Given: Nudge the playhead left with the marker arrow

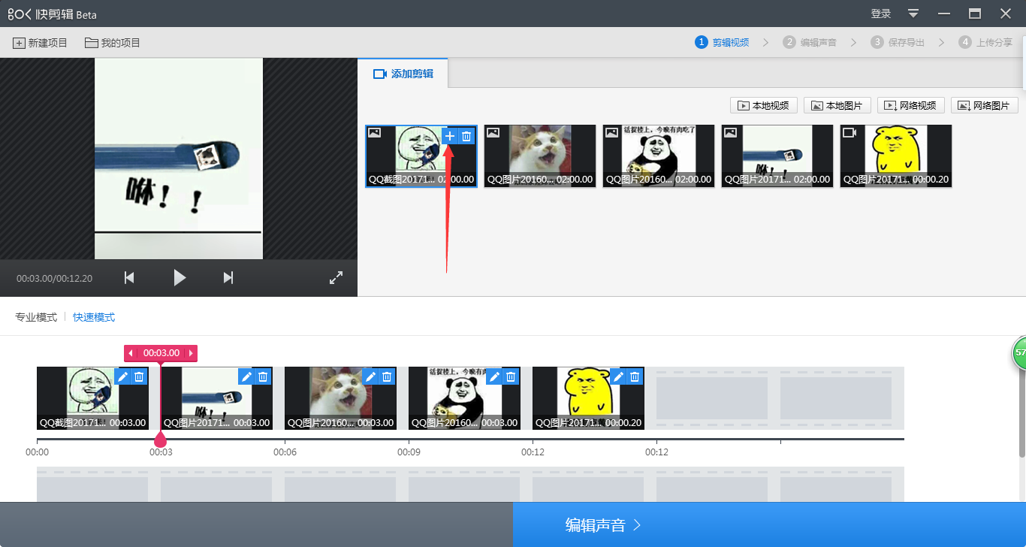Looking at the screenshot, I should click(131, 353).
